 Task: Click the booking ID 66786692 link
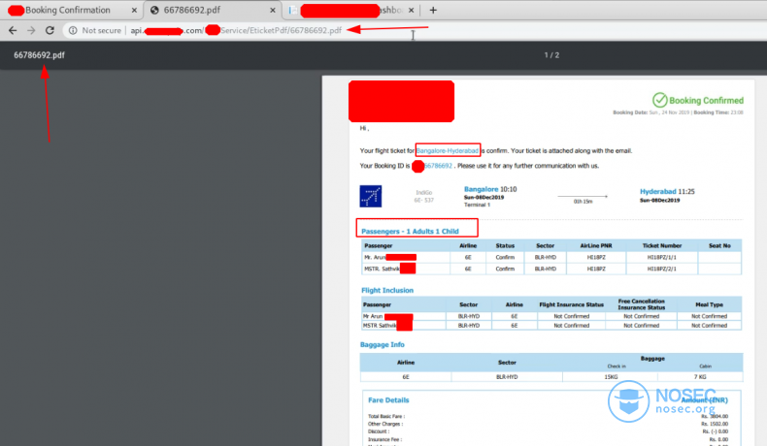[x=438, y=166]
